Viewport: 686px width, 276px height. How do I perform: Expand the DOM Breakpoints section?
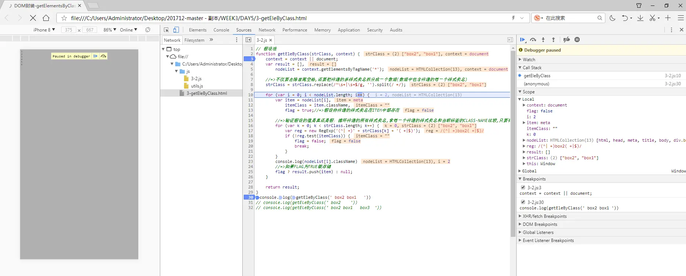(x=540, y=224)
